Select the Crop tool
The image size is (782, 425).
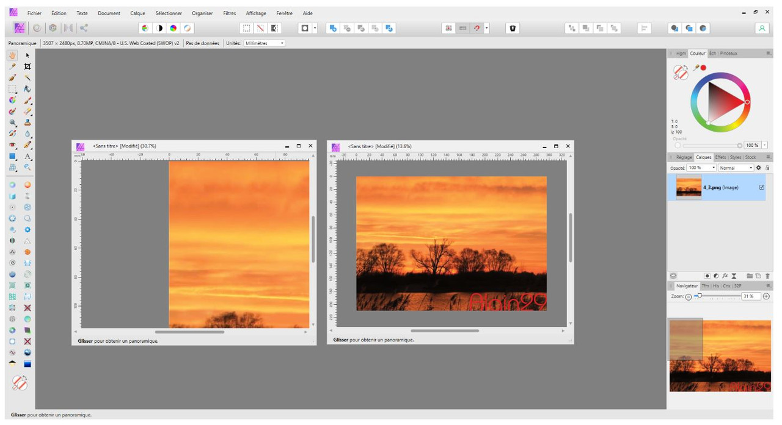pyautogui.click(x=27, y=66)
